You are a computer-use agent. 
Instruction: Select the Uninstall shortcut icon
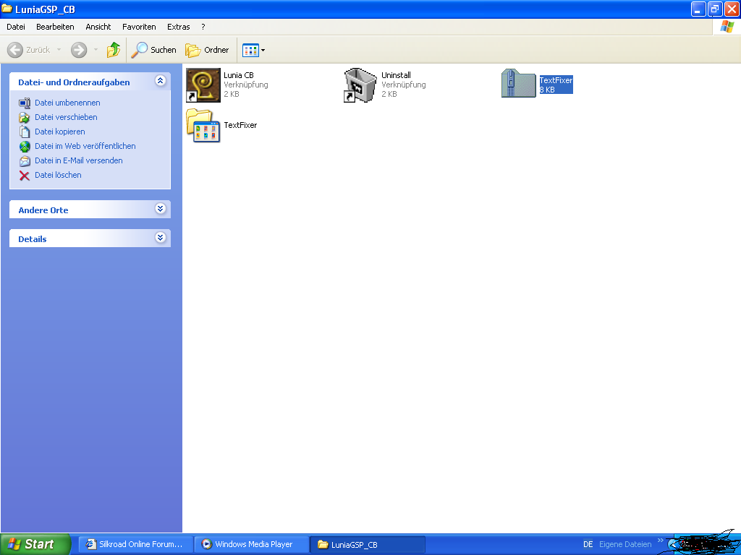pos(360,85)
